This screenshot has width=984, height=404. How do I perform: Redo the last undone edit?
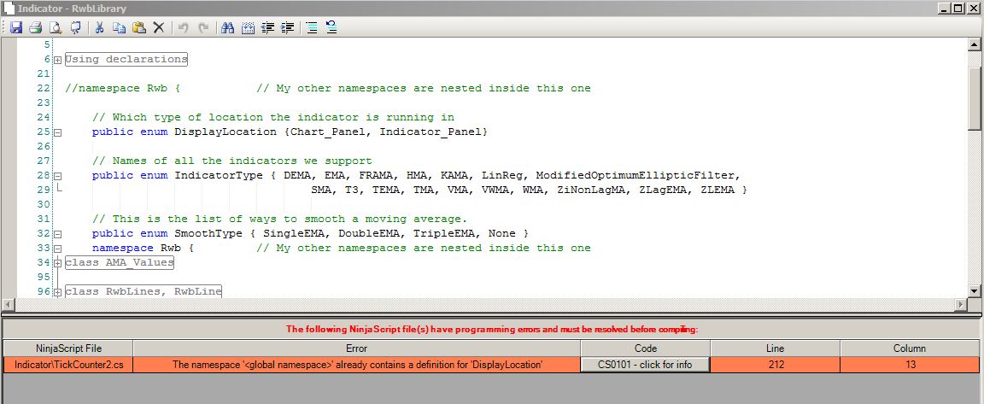point(203,27)
